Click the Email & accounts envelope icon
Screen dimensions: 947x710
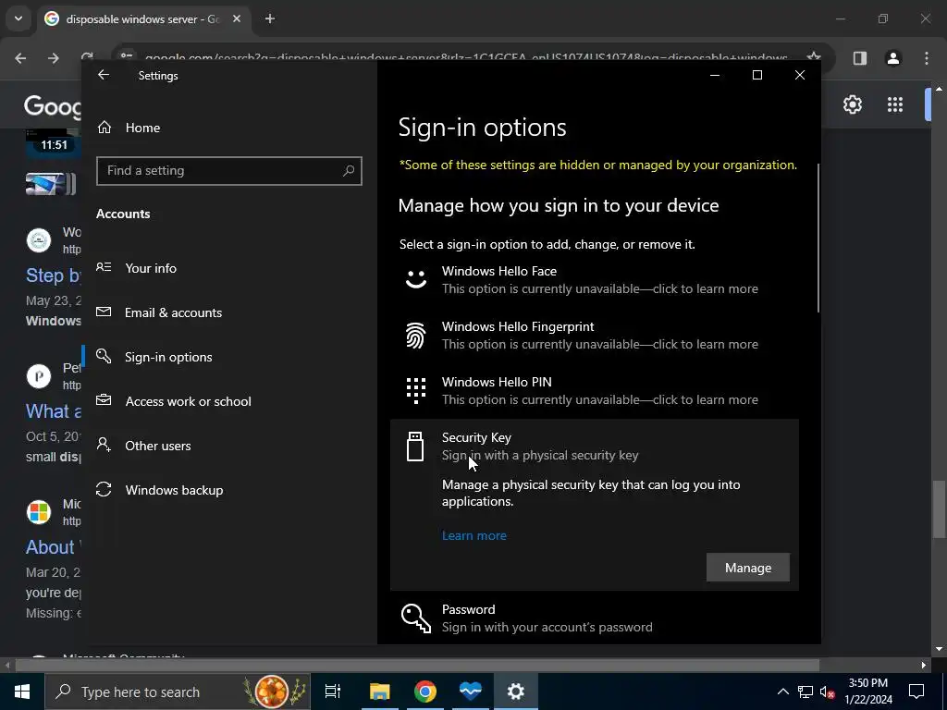click(104, 312)
